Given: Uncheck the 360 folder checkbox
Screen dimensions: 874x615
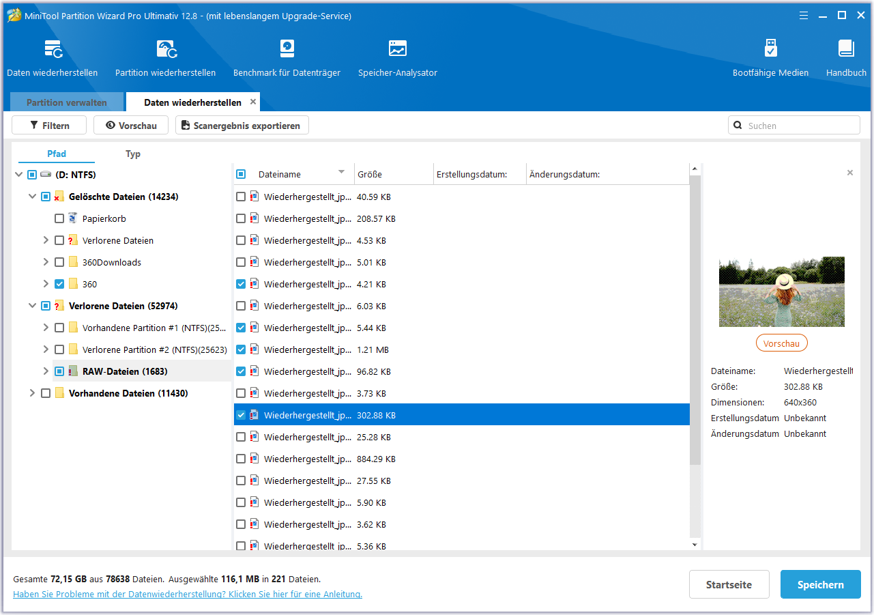Looking at the screenshot, I should (x=59, y=284).
